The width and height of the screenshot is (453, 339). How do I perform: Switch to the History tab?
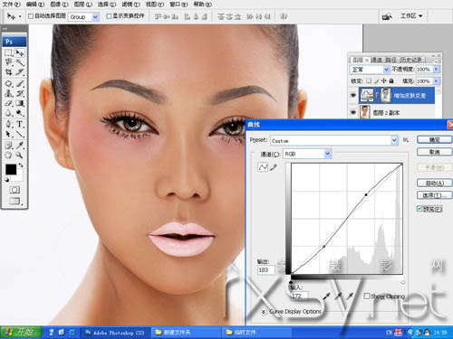[x=411, y=60]
